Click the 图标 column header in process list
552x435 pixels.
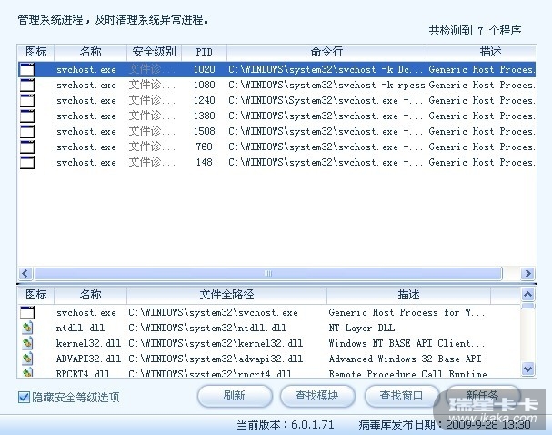[x=35, y=52]
